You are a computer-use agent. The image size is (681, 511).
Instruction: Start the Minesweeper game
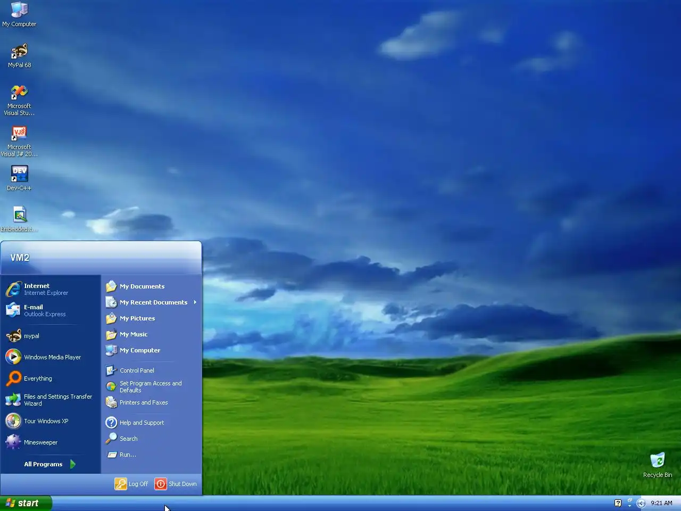[x=51, y=442]
